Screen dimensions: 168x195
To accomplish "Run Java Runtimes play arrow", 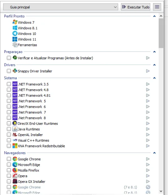I will 148,129.
